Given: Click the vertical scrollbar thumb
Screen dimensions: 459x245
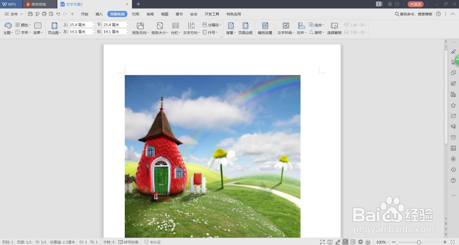Looking at the screenshot, I should point(446,97).
